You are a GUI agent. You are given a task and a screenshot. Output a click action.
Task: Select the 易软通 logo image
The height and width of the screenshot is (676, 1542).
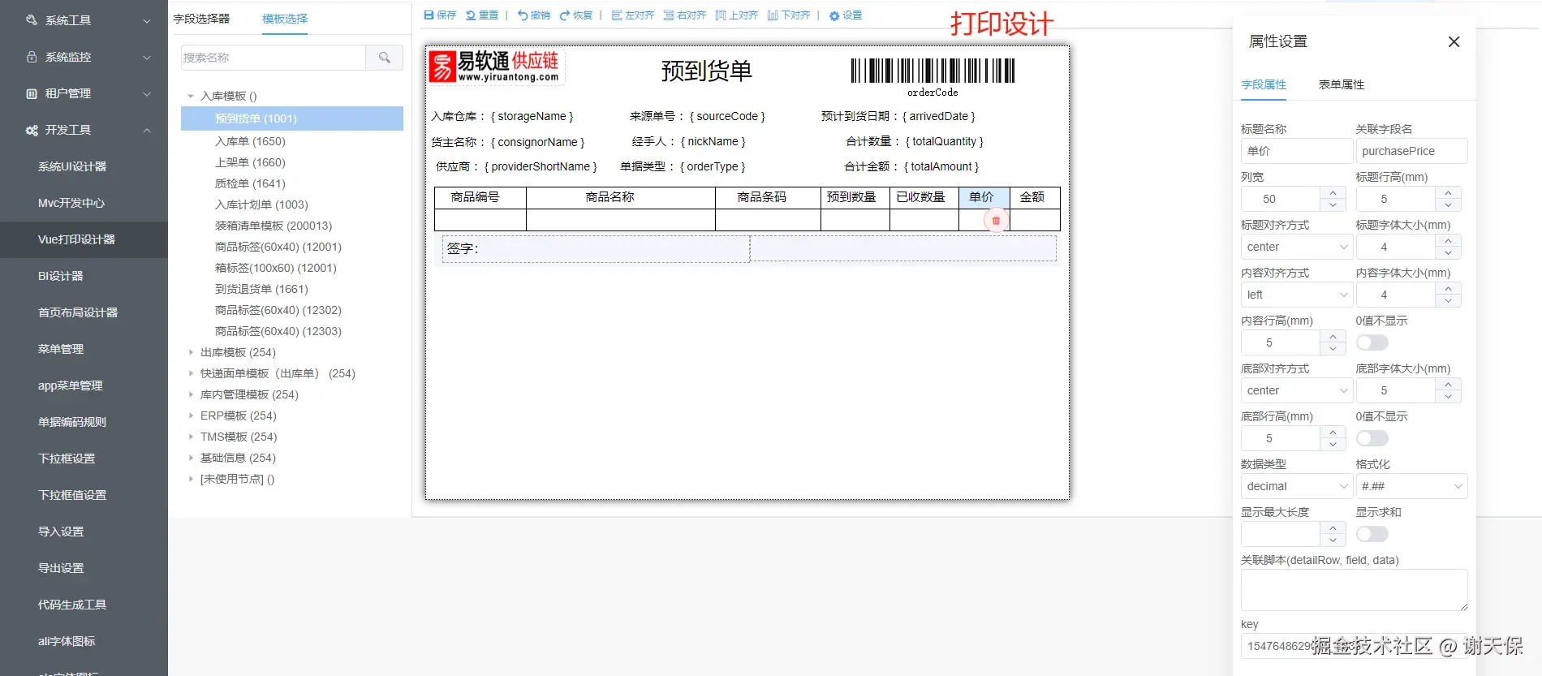click(x=496, y=67)
